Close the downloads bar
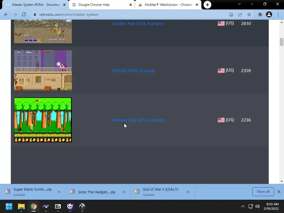This screenshot has width=284, height=213. pos(279,192)
